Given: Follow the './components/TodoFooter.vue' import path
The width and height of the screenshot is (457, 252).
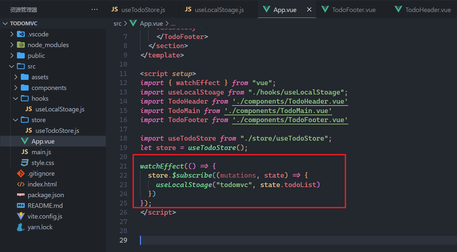Looking at the screenshot, I should click(x=290, y=120).
